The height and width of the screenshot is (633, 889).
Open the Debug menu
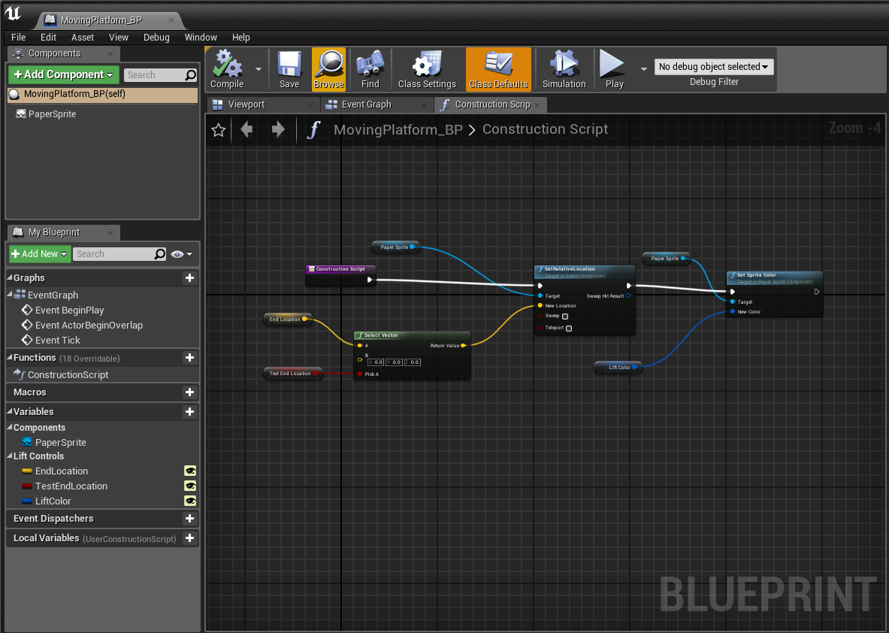point(156,37)
